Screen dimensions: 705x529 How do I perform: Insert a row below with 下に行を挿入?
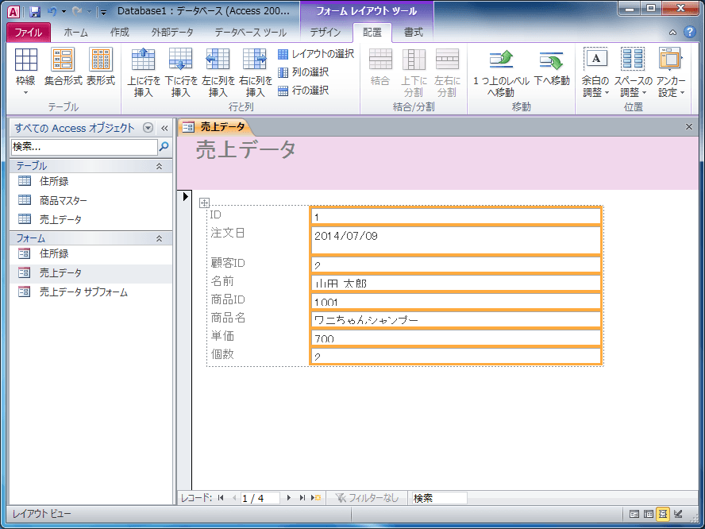click(x=181, y=72)
